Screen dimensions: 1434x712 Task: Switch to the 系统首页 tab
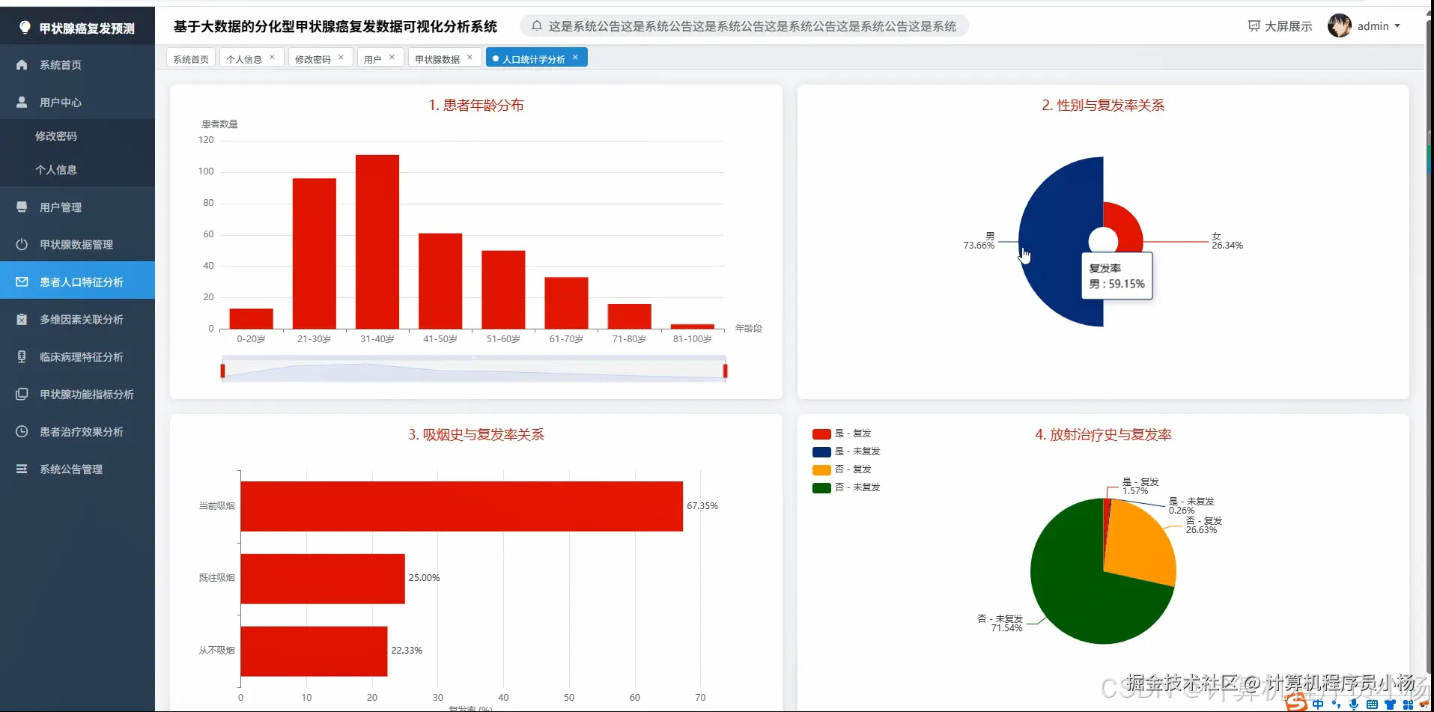[191, 58]
